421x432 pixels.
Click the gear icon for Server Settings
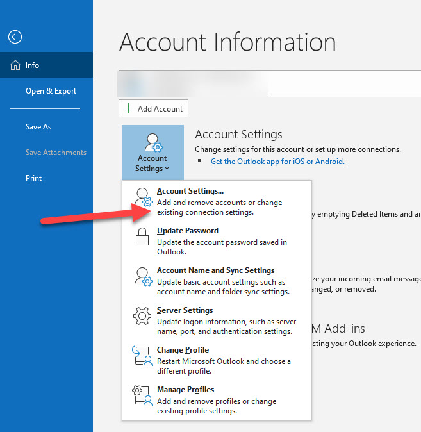(x=142, y=316)
